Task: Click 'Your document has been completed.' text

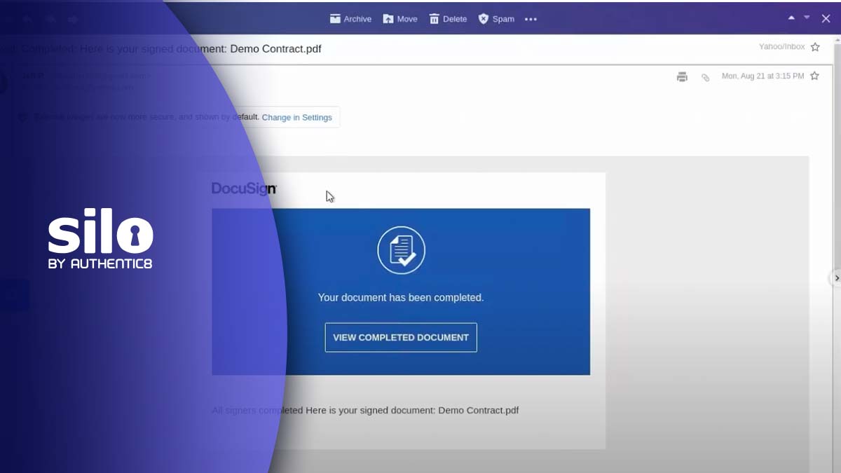Action: pos(401,298)
